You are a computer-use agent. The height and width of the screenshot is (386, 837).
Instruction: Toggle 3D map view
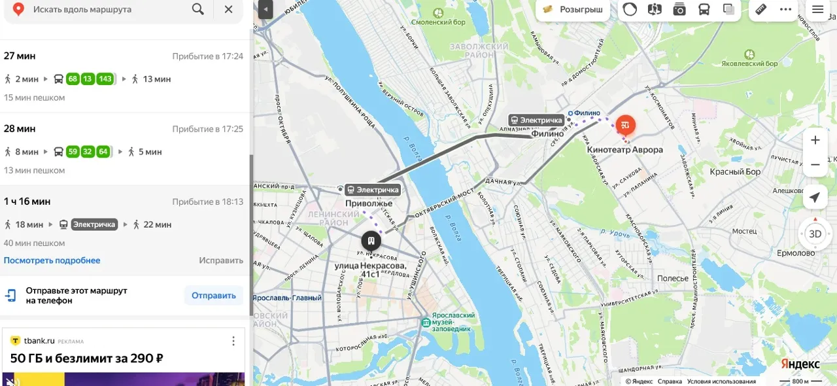tap(815, 234)
